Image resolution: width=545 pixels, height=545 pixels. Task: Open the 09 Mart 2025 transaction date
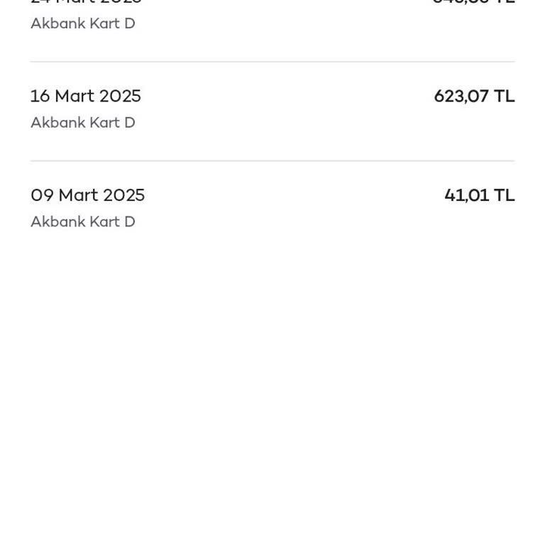tap(87, 196)
